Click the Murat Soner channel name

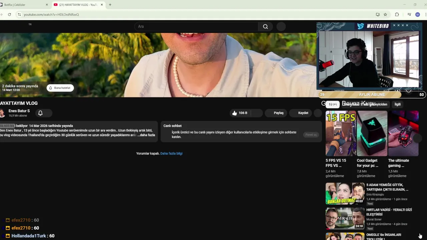coord(374,219)
